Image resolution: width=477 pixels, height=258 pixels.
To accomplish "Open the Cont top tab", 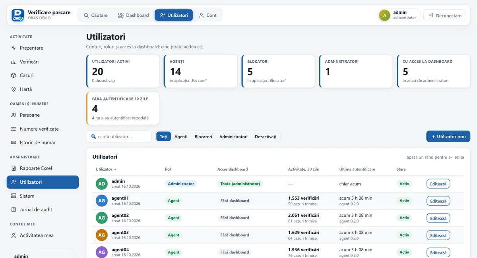I will (207, 15).
